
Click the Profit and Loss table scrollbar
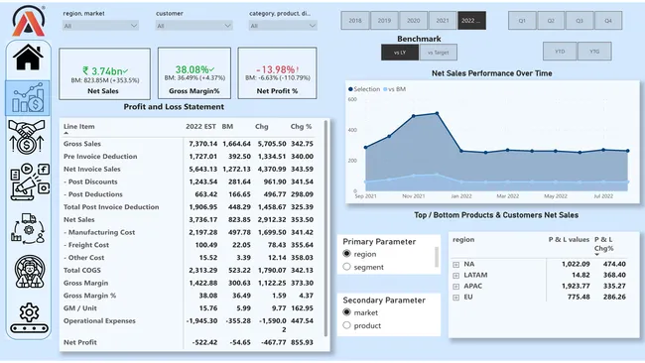point(326,228)
